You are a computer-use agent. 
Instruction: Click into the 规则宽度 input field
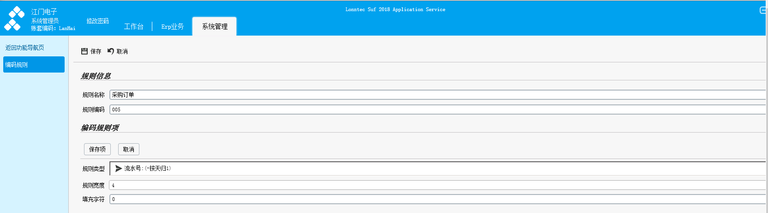click(438, 185)
